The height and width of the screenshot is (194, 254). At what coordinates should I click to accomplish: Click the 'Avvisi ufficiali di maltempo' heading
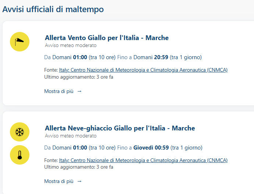[x=53, y=10]
